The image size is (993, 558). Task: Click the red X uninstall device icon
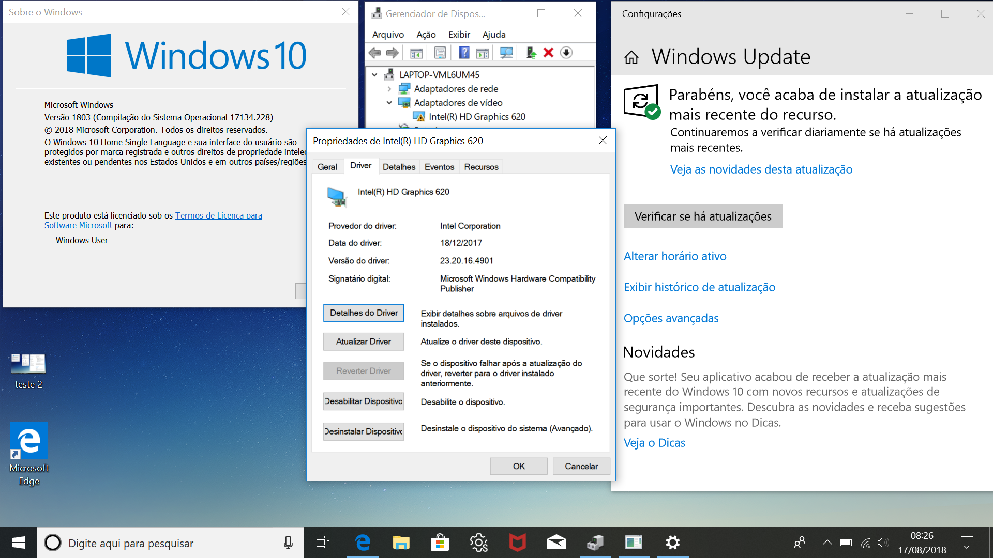[x=549, y=53]
